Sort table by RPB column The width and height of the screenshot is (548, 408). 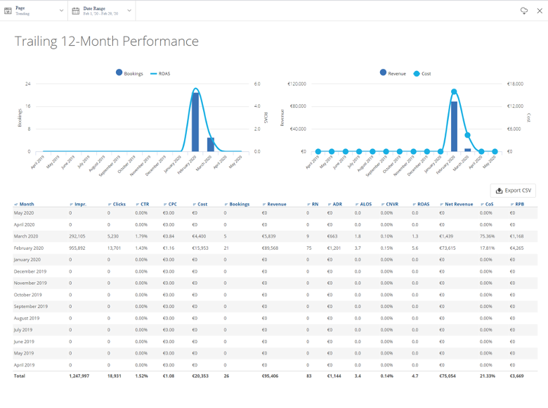click(517, 204)
